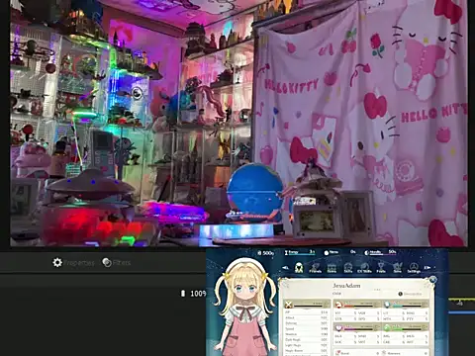This screenshot has width=475, height=356.
Task: Click the 500g gold counter
Action: click(x=266, y=253)
